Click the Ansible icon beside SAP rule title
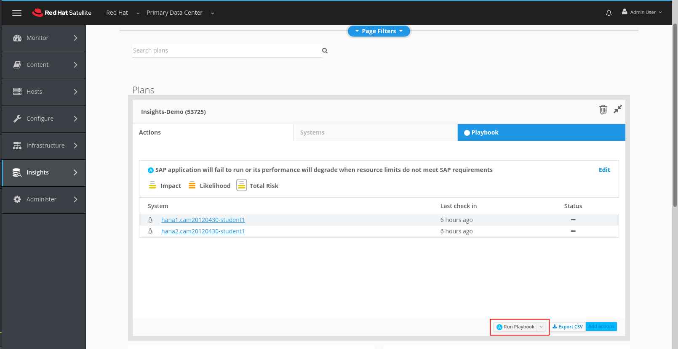678x349 pixels. click(151, 170)
